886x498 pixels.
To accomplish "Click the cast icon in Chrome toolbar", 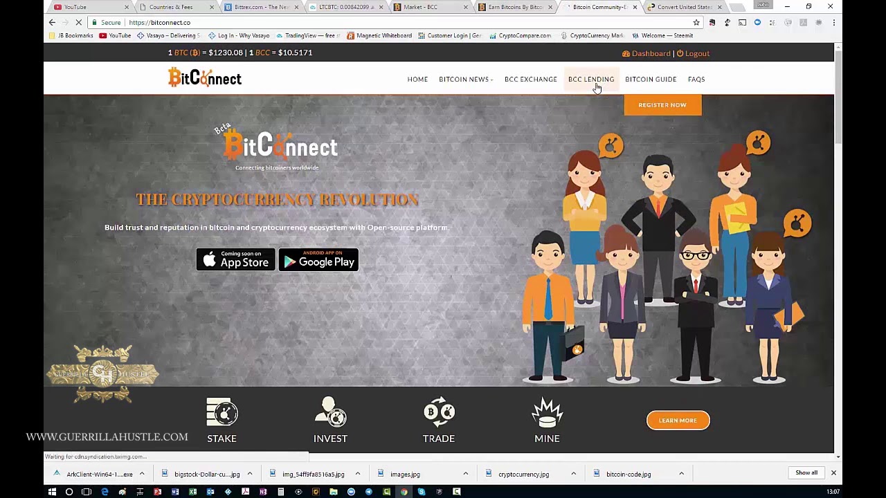I will point(742,22).
